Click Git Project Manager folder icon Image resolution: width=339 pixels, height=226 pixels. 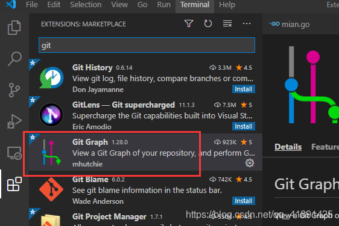[51, 220]
